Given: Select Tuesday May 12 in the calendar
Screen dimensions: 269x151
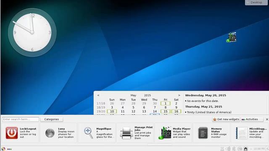Looking at the screenshot, I should pyautogui.click(x=133, y=112).
